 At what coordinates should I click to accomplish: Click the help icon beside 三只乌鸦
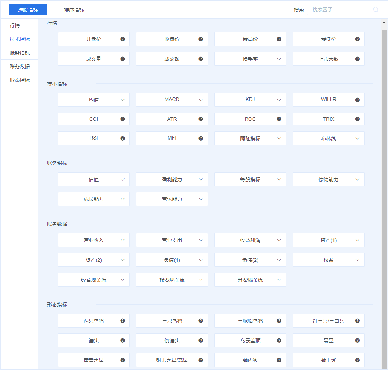coord(201,321)
